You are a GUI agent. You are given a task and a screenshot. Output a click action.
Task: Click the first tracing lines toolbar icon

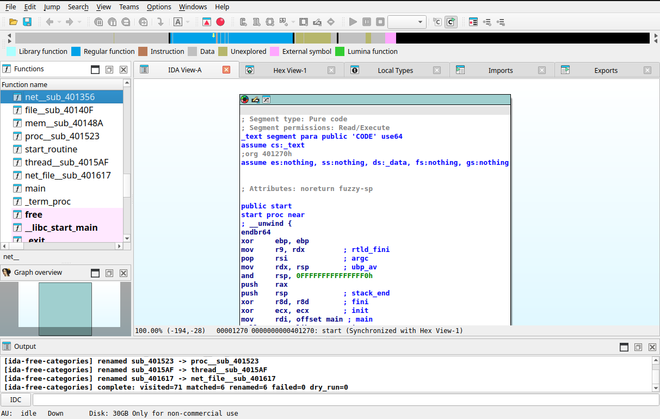click(x=487, y=22)
